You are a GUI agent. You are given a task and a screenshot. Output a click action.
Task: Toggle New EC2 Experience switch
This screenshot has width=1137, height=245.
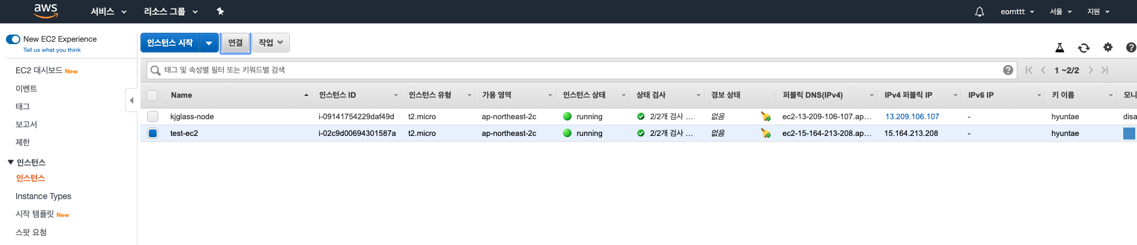pos(13,39)
